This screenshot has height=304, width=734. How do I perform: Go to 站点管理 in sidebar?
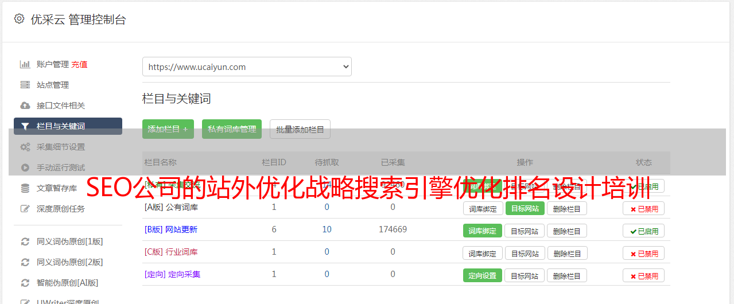(x=53, y=85)
